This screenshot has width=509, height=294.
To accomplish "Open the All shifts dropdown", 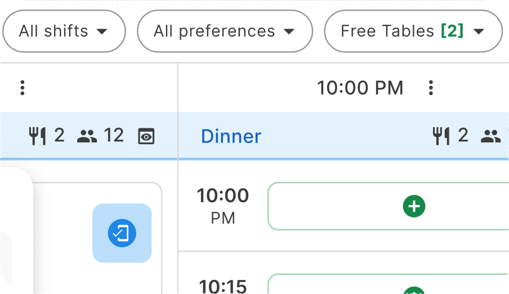I will pos(64,31).
